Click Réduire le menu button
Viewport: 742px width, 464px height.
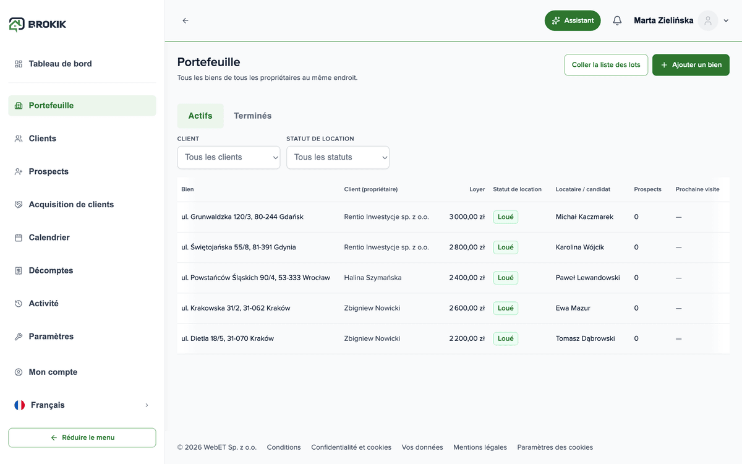(82, 437)
